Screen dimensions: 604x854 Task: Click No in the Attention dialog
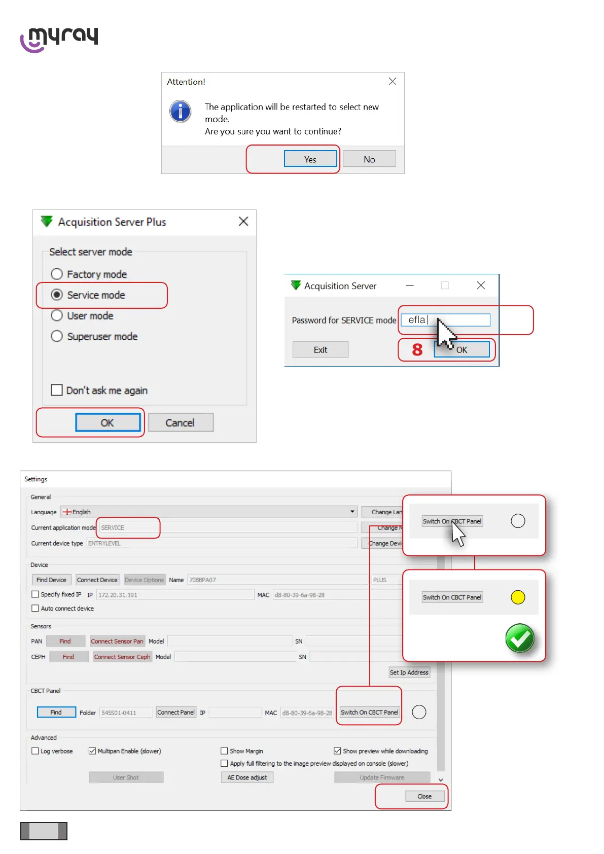click(369, 159)
